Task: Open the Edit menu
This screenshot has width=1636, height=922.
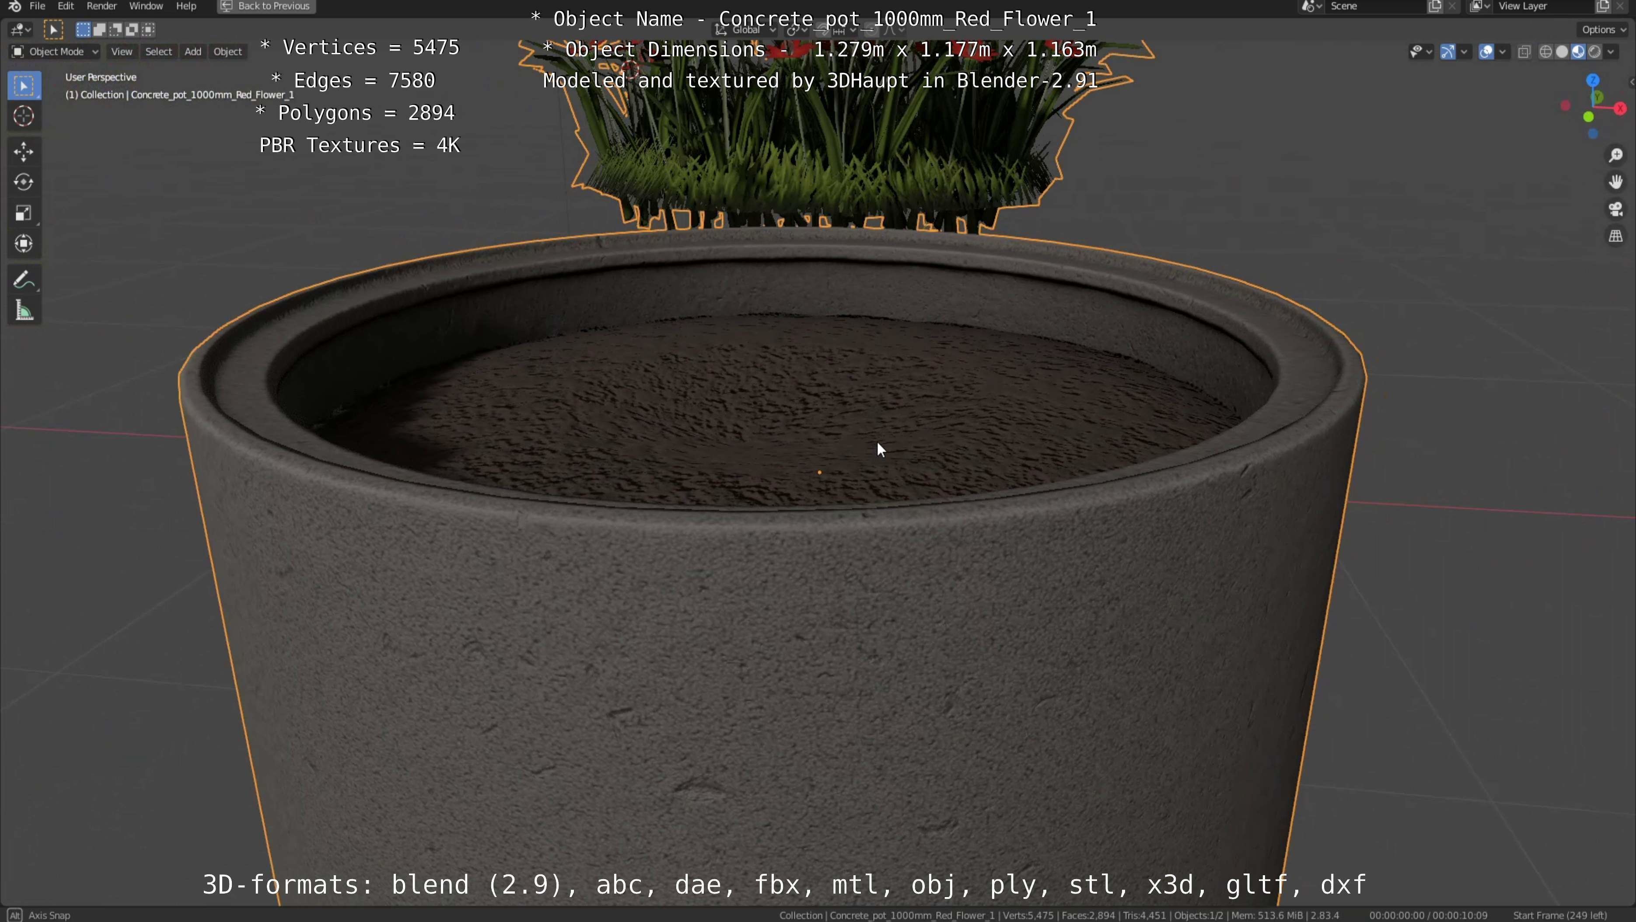Action: tap(66, 7)
